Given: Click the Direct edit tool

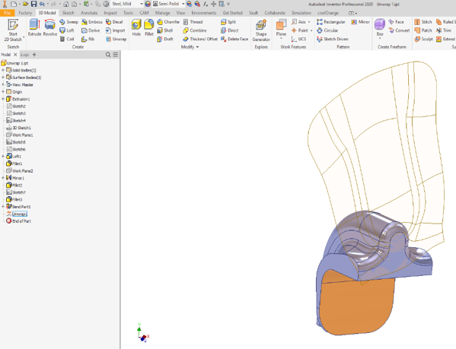Looking at the screenshot, I should (230, 30).
